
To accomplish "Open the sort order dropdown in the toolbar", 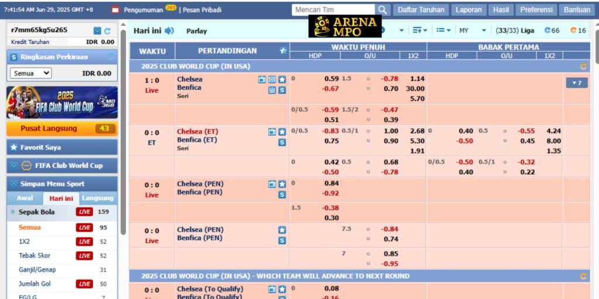I will coord(420,30).
